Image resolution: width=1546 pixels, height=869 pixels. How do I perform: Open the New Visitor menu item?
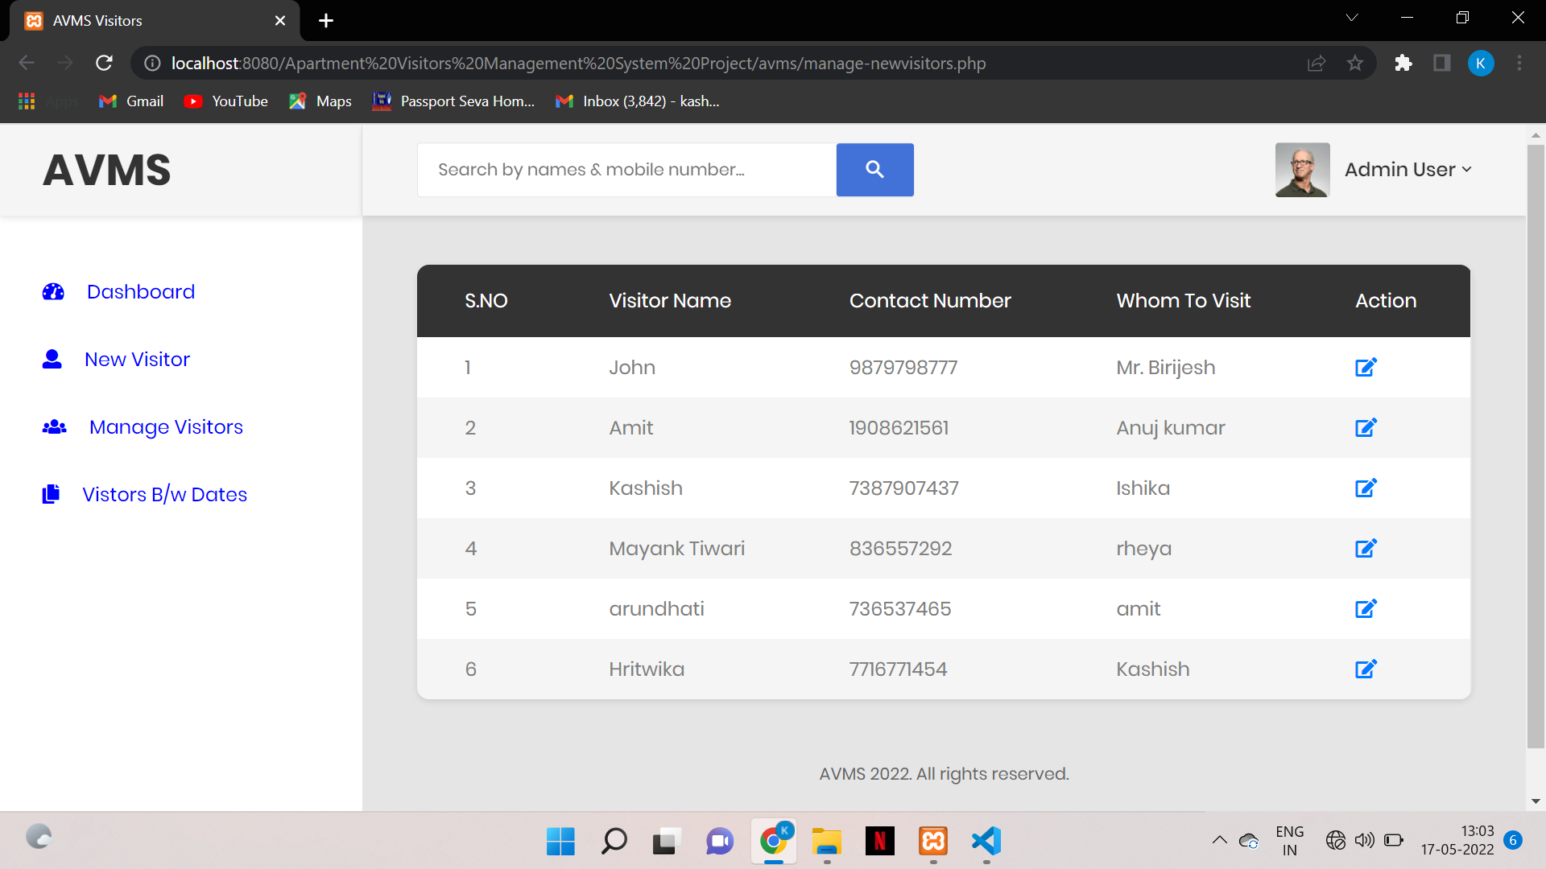(x=137, y=360)
